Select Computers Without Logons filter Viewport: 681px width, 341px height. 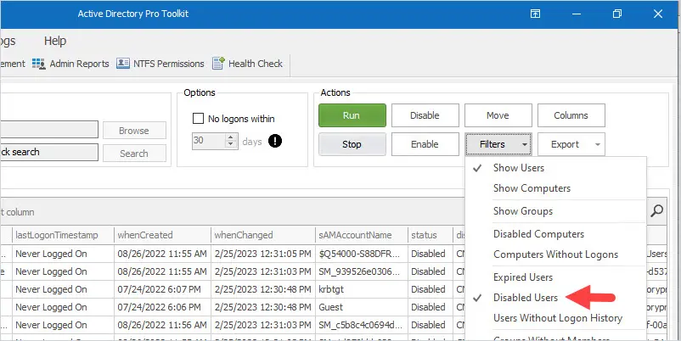555,254
